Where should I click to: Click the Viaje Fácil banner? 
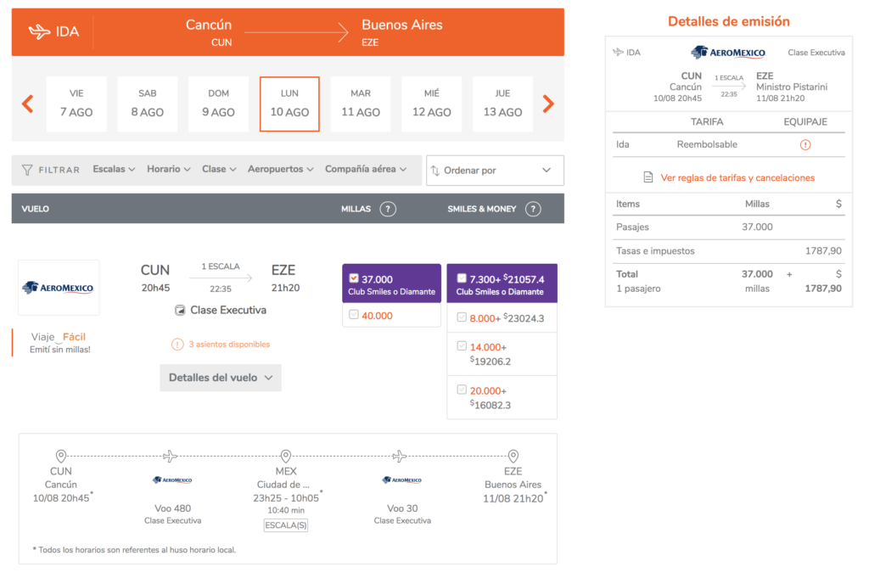point(60,343)
